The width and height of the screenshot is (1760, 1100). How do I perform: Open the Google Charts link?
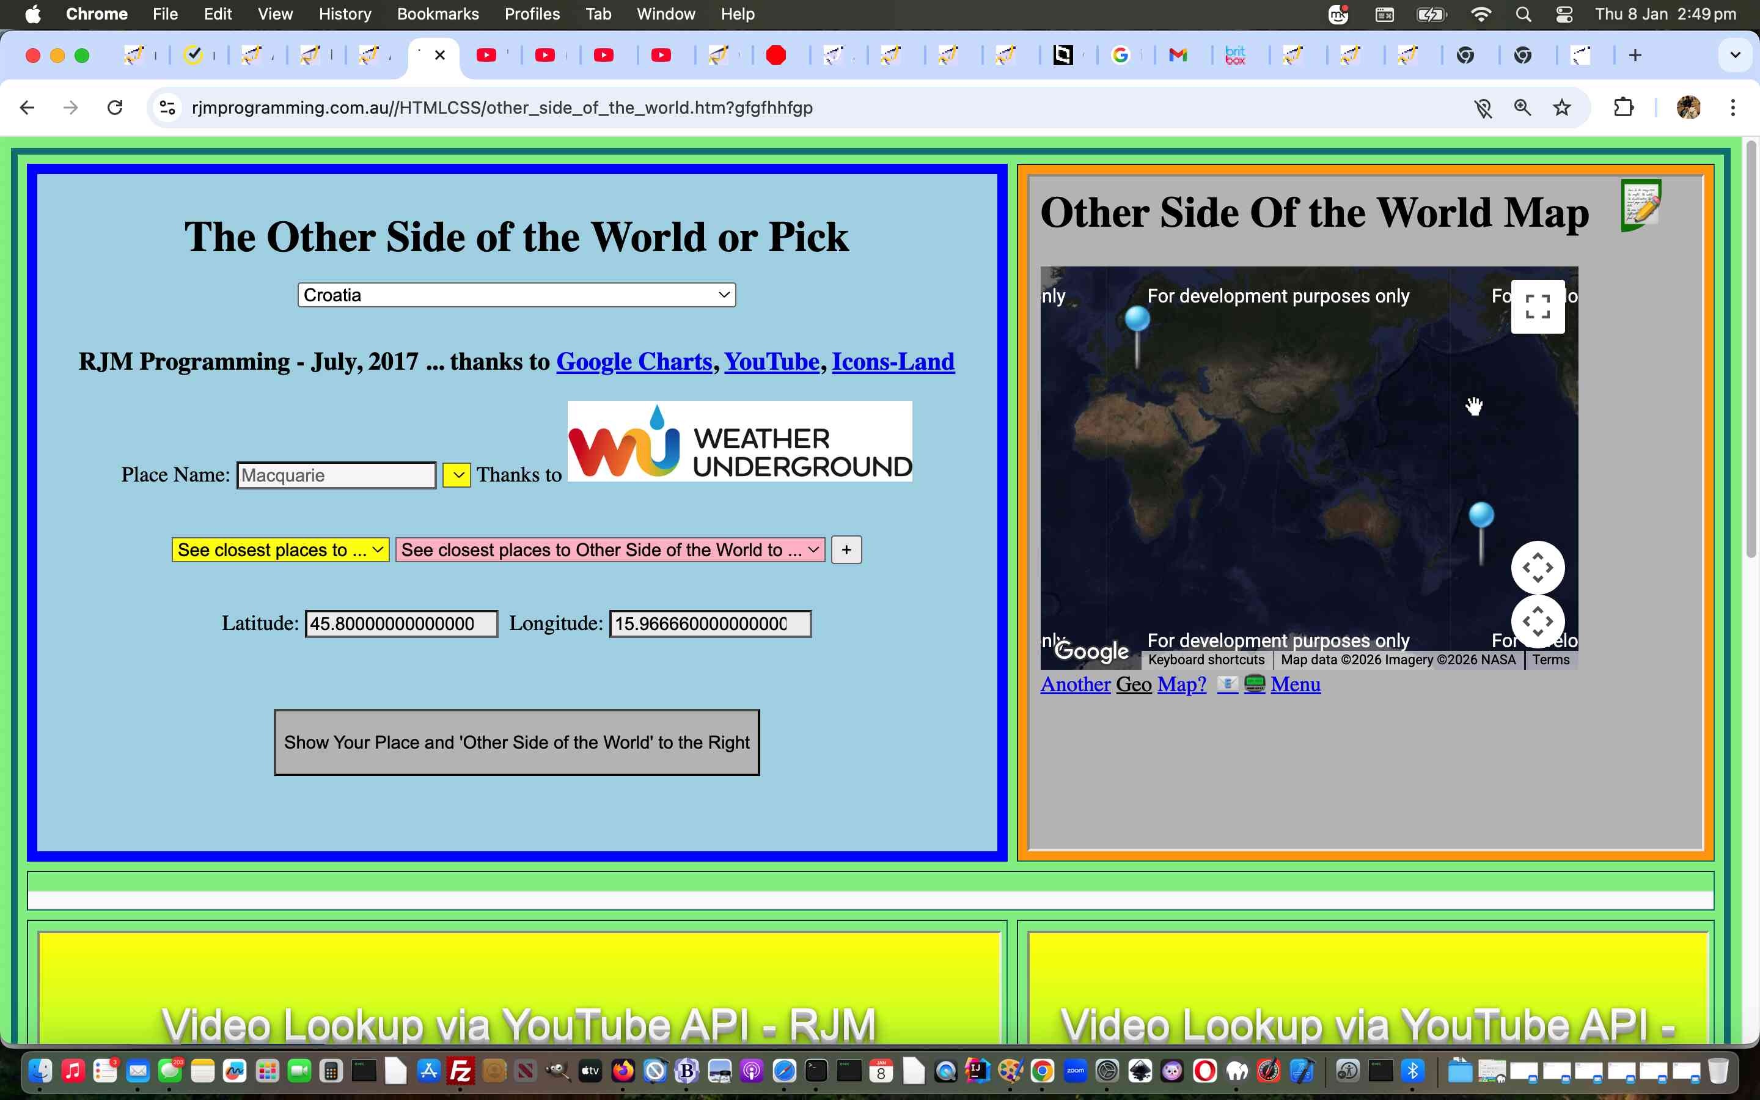[x=634, y=362]
